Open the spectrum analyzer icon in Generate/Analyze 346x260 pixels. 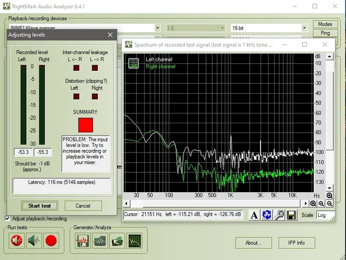click(134, 241)
